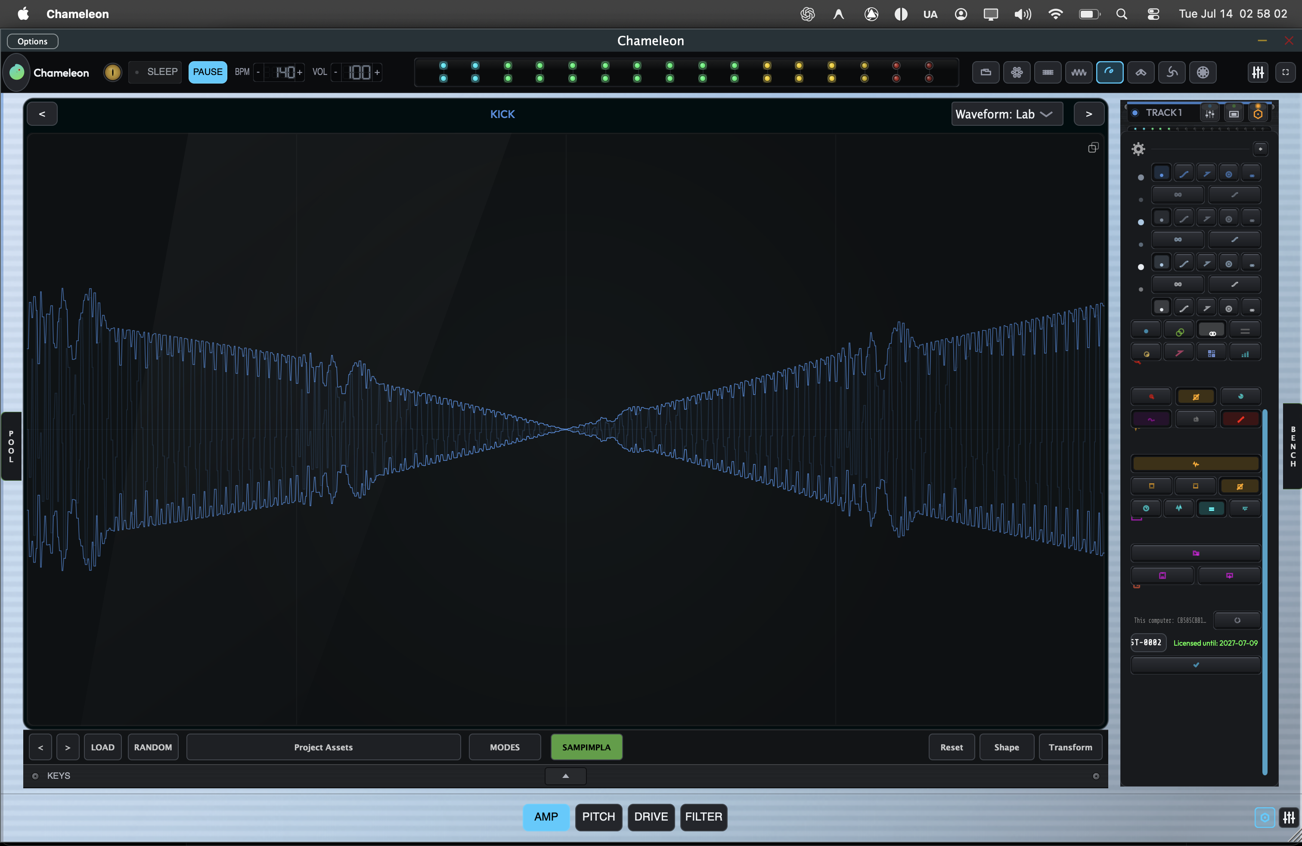Go to previous preset with top-left arrow beside KICK
This screenshot has height=846, width=1302.
(x=42, y=114)
